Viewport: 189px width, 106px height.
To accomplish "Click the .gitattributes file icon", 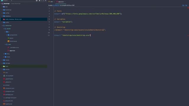I will [x=4, y=79].
